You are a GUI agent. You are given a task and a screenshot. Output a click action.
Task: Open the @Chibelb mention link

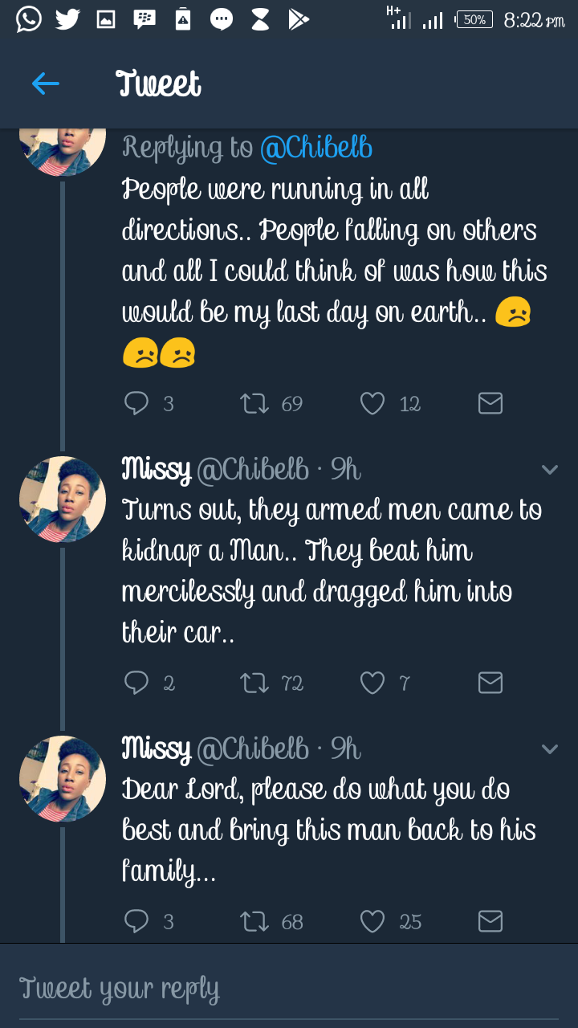coord(316,148)
